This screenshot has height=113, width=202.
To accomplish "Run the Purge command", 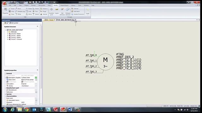I will (x=43, y=11).
